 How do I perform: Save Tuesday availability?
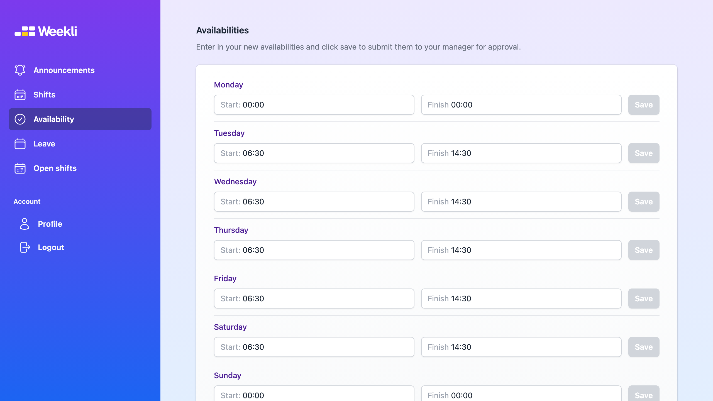[x=644, y=153]
